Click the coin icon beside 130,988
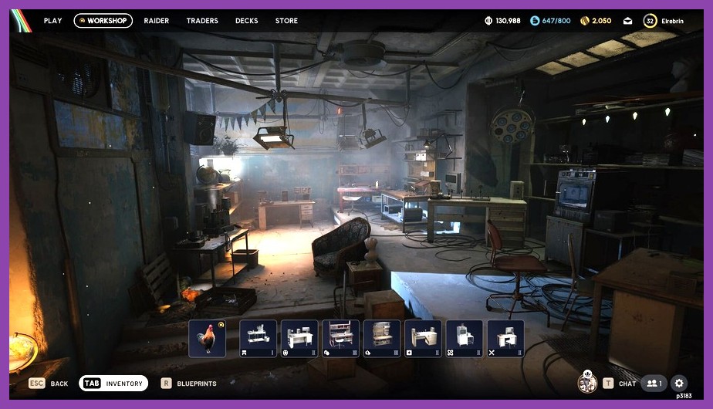 (x=488, y=21)
